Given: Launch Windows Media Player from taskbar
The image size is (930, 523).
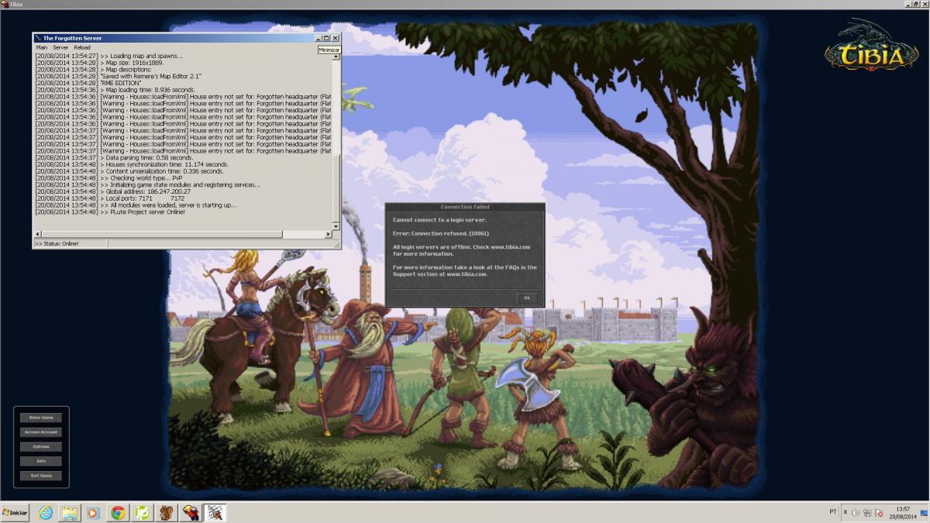Looking at the screenshot, I should tap(93, 513).
